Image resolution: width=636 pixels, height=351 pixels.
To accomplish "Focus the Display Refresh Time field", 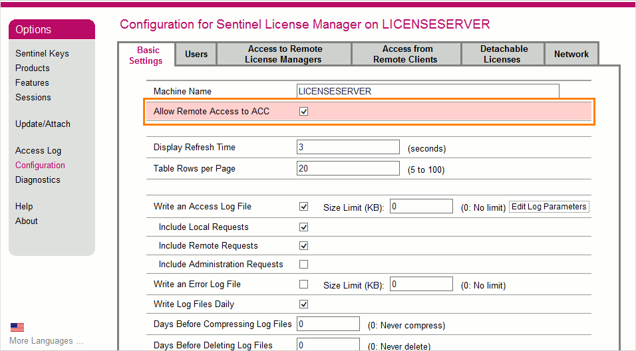I will (x=348, y=148).
